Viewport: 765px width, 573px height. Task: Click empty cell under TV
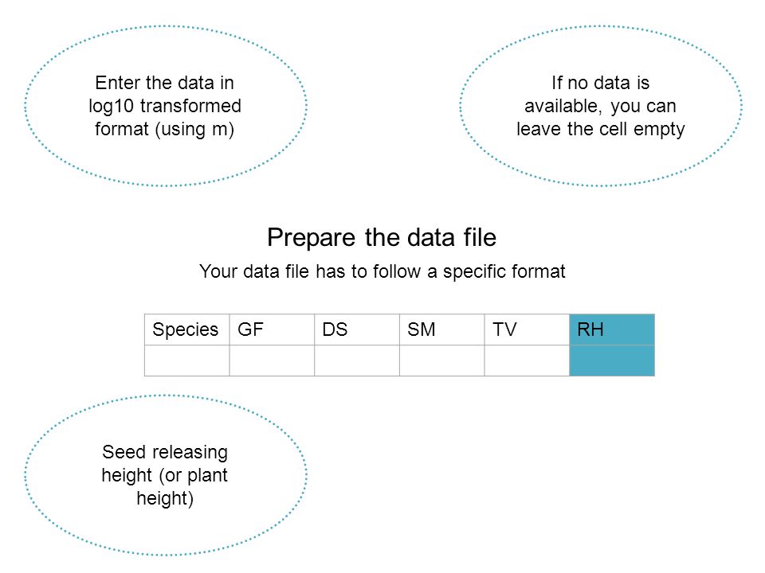(x=527, y=361)
